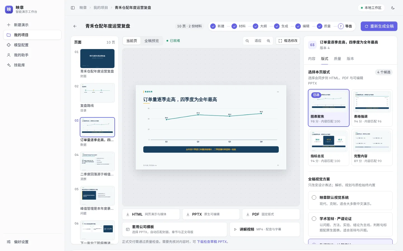Screen dimensions: 403x251
Task: Toggle the sidebar panel icon
Action: (x=73, y=8)
